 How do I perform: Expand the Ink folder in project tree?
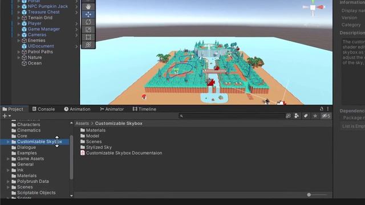click(8, 170)
